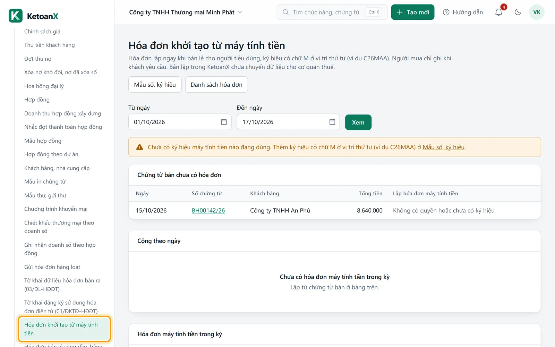The height and width of the screenshot is (347, 555).
Task: Go to Hoa hồng đại lý
Action: pos(44,86)
